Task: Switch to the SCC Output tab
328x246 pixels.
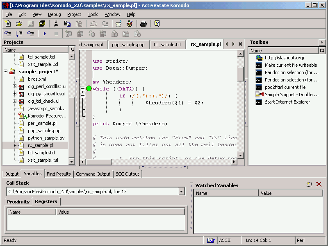Action: [x=128, y=174]
